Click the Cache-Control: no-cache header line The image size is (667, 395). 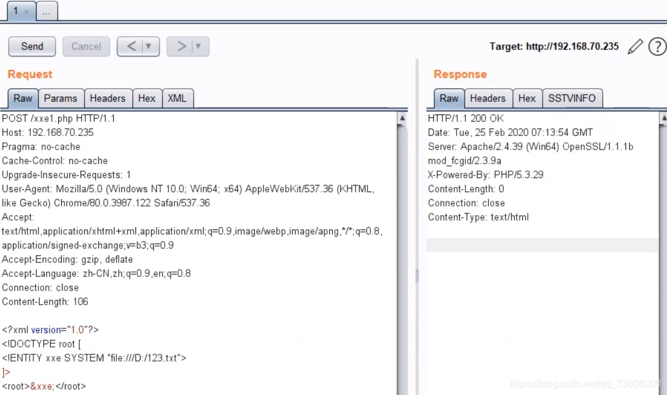[x=54, y=161]
